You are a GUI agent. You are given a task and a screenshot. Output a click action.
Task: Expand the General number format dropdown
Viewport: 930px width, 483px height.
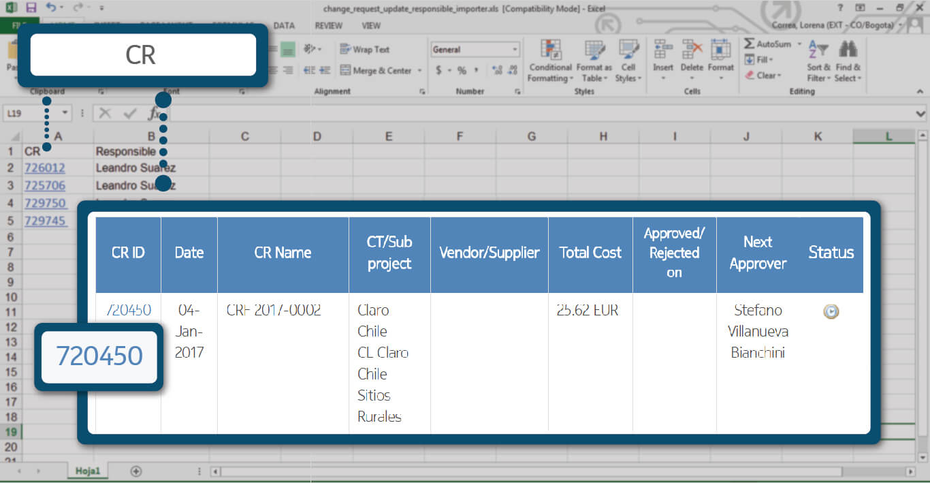click(515, 50)
